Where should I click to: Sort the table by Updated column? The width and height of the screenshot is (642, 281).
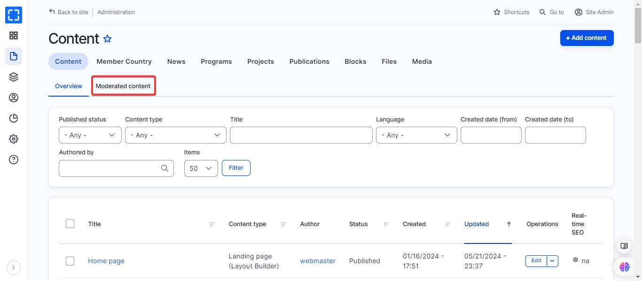click(477, 224)
